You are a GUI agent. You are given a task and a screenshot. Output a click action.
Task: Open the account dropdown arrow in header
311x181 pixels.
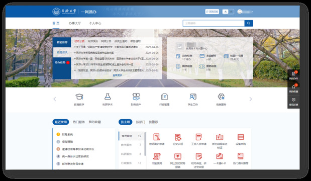coord(252,12)
